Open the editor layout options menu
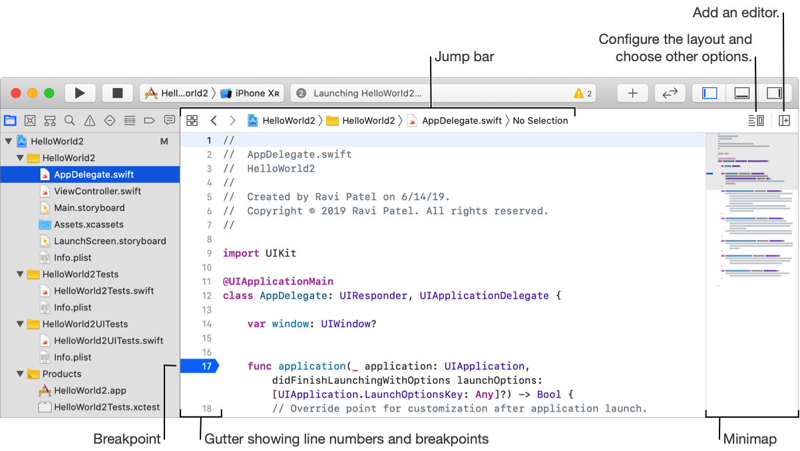 755,120
